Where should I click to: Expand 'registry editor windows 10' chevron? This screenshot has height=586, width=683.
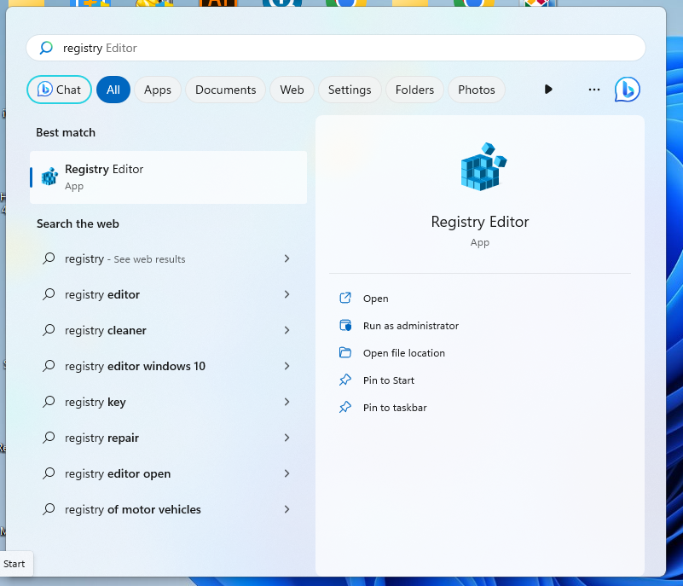tap(287, 366)
